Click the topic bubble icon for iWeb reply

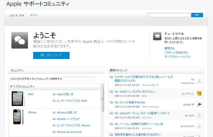(x=111, y=91)
